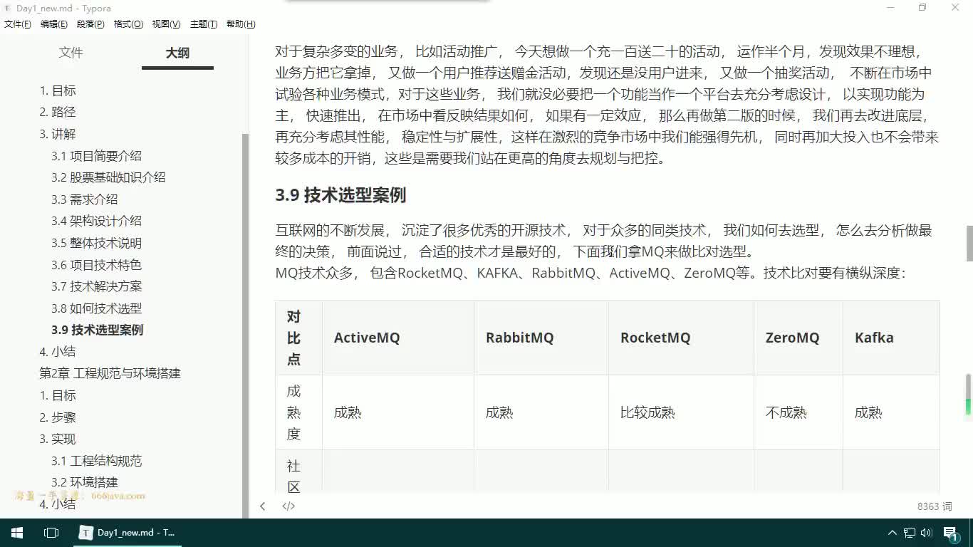This screenshot has height=547, width=973.
Task: Open the notification center icon
Action: [x=950, y=533]
